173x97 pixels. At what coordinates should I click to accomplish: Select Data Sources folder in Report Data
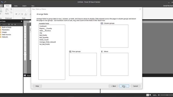point(6,34)
